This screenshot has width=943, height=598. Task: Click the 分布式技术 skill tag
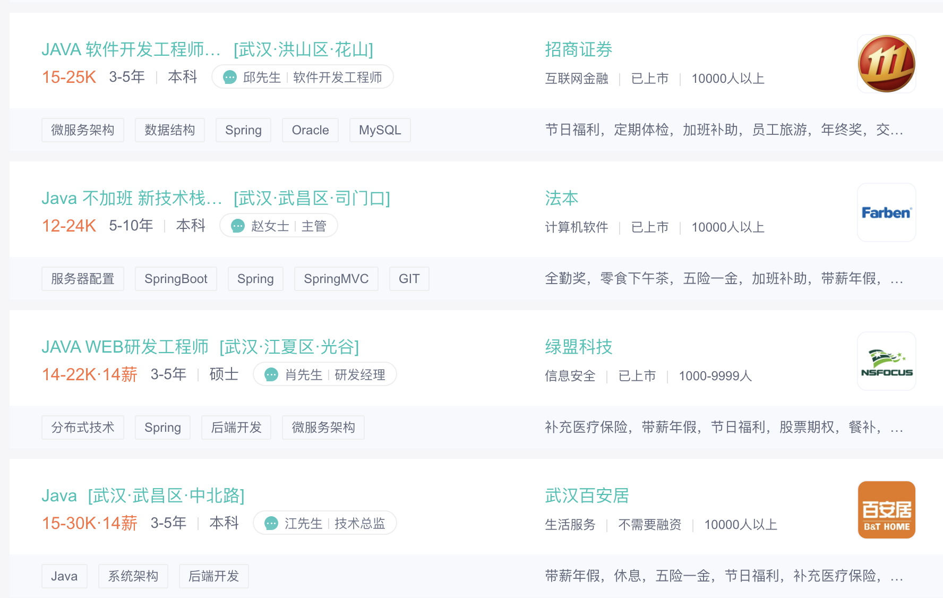pos(83,428)
